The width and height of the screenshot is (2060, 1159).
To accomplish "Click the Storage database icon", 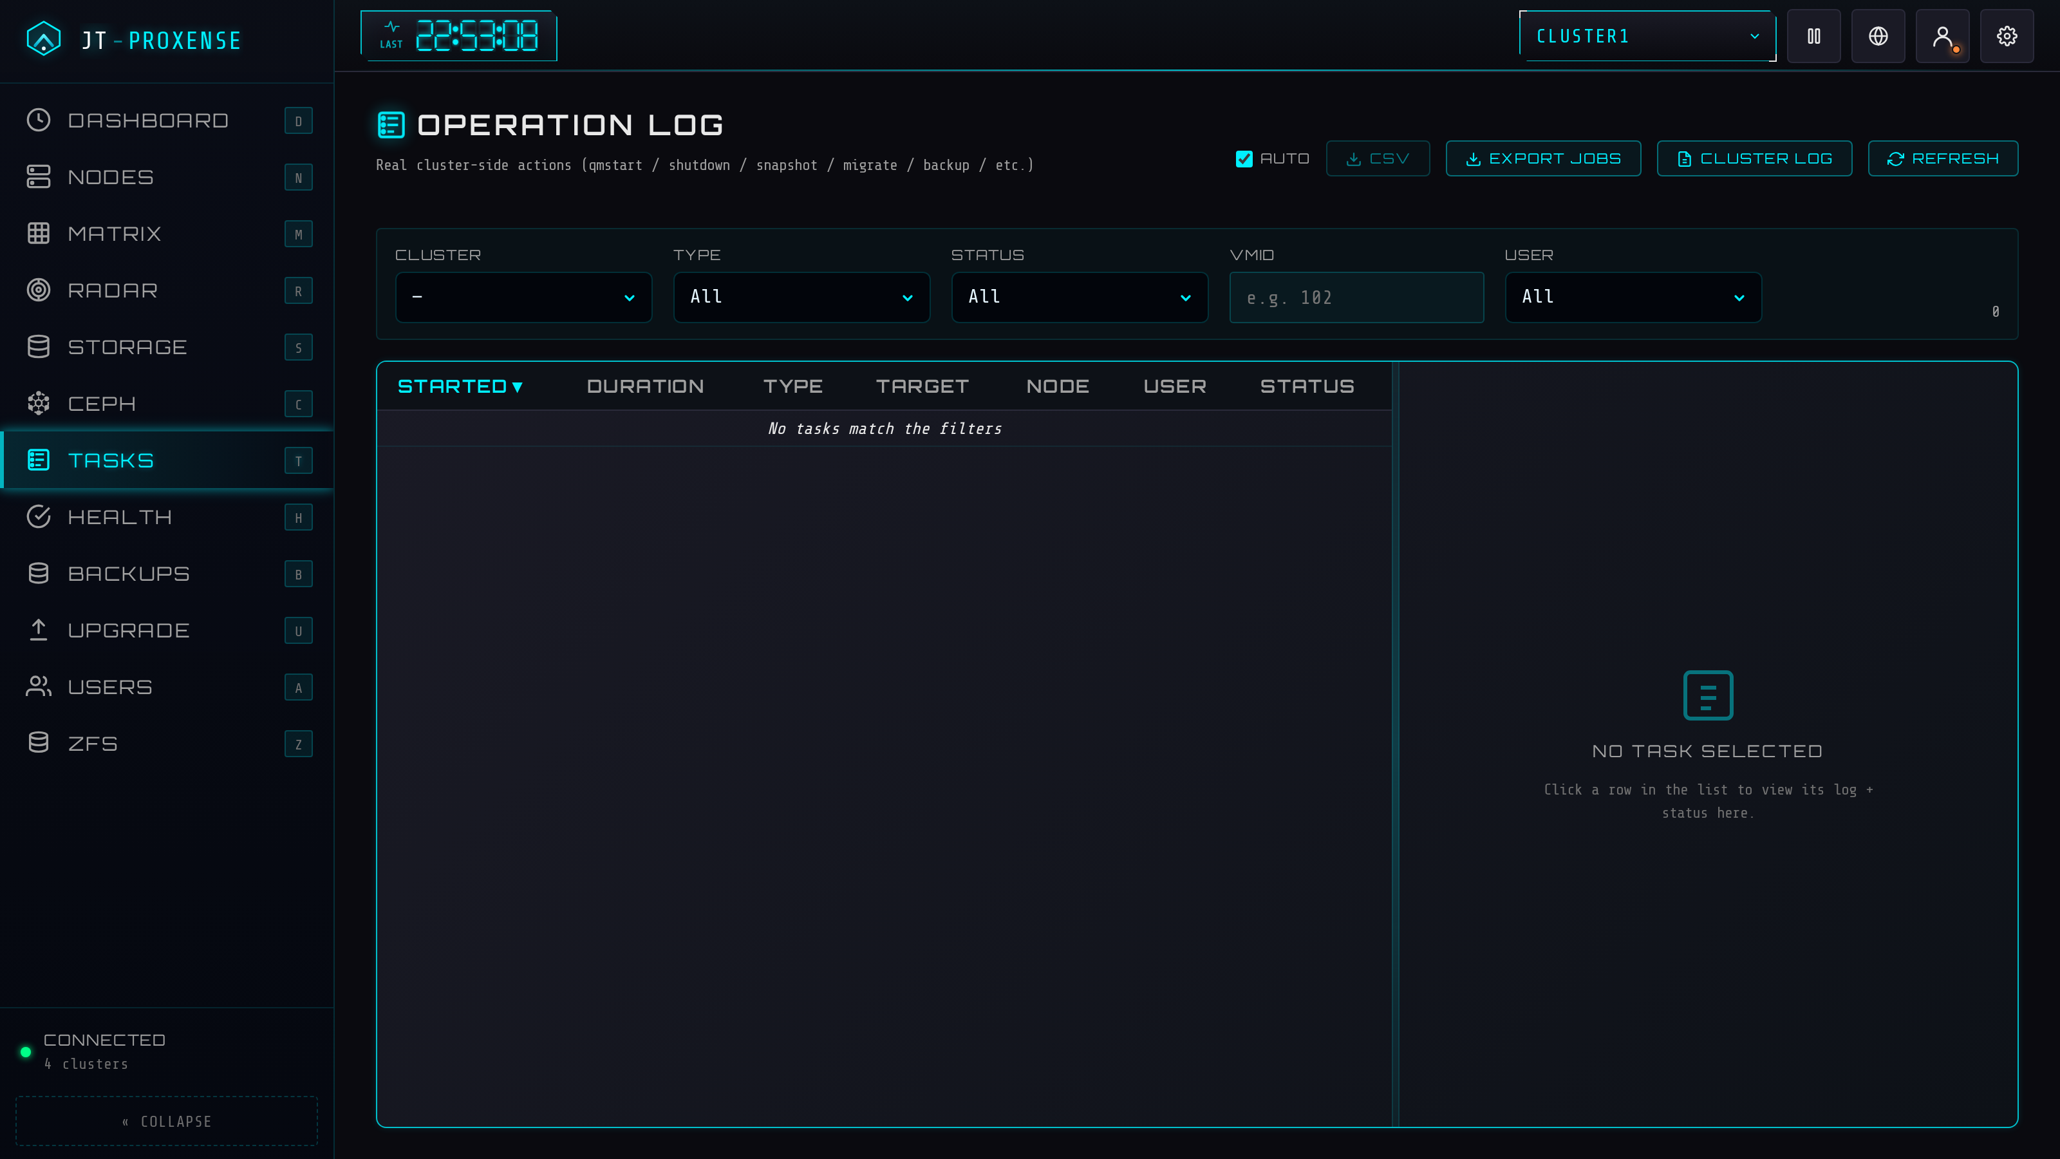I will click(39, 347).
